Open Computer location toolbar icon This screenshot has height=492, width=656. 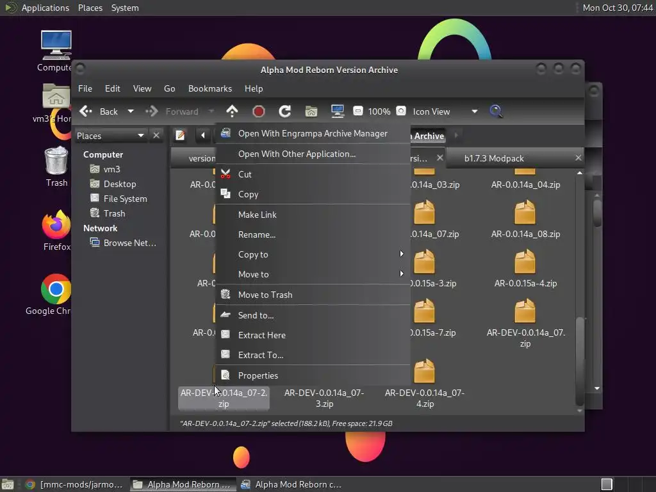(x=337, y=111)
